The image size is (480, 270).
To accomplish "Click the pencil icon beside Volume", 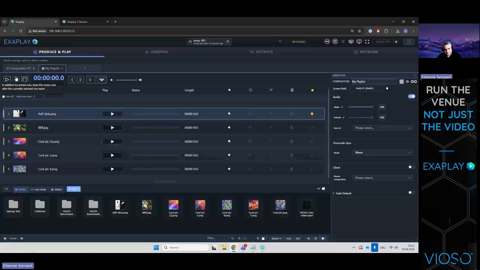I will (x=343, y=117).
